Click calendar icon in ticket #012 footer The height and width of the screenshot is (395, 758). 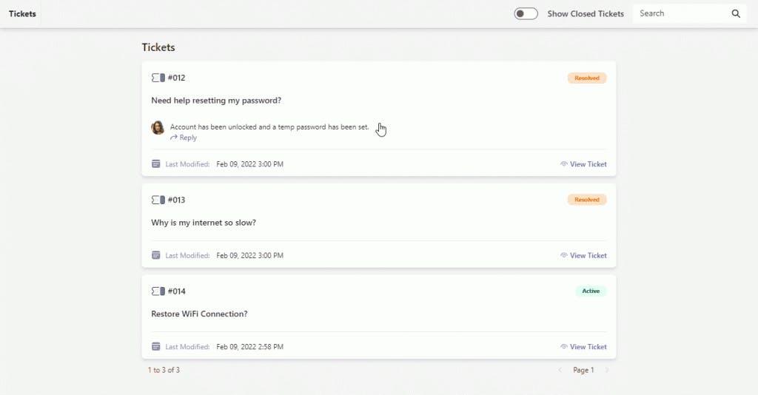tap(155, 164)
